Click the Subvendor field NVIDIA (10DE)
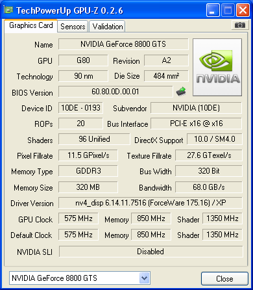This screenshot has height=290, width=253. 196,108
